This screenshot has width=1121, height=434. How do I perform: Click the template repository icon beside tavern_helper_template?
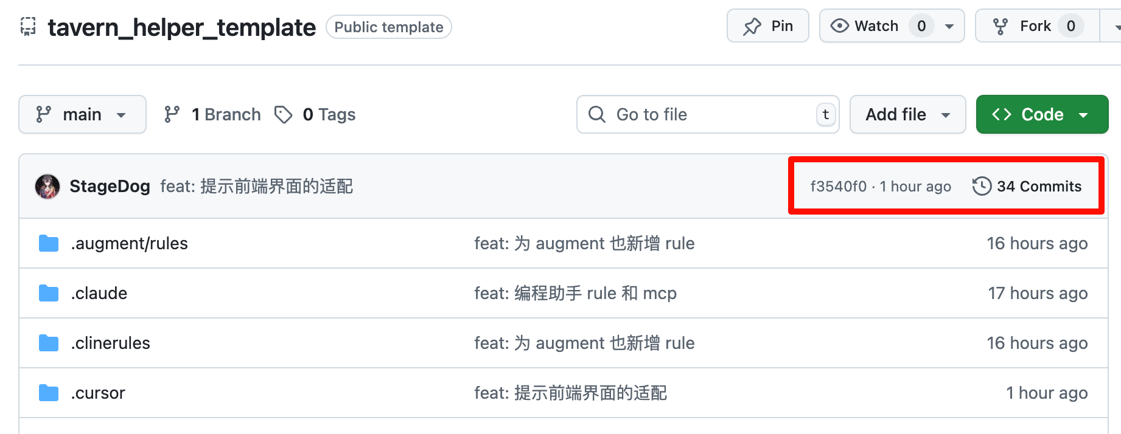28,27
